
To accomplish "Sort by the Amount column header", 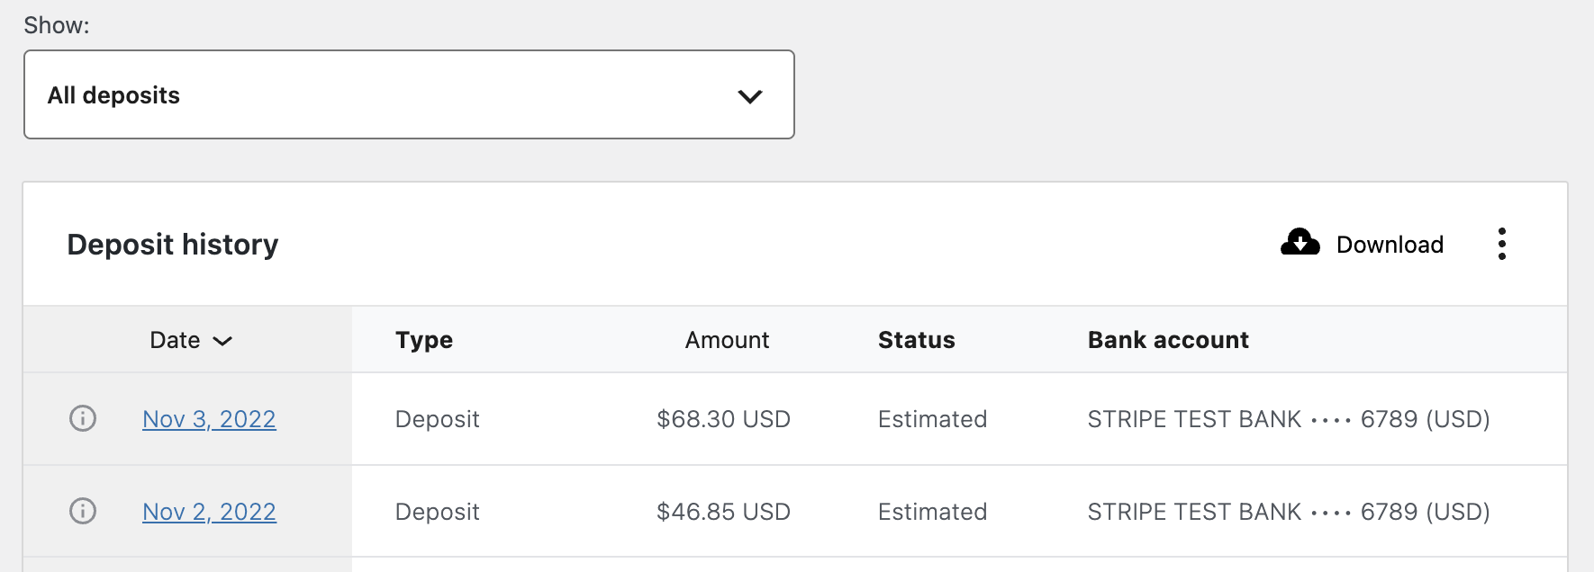I will click(727, 340).
